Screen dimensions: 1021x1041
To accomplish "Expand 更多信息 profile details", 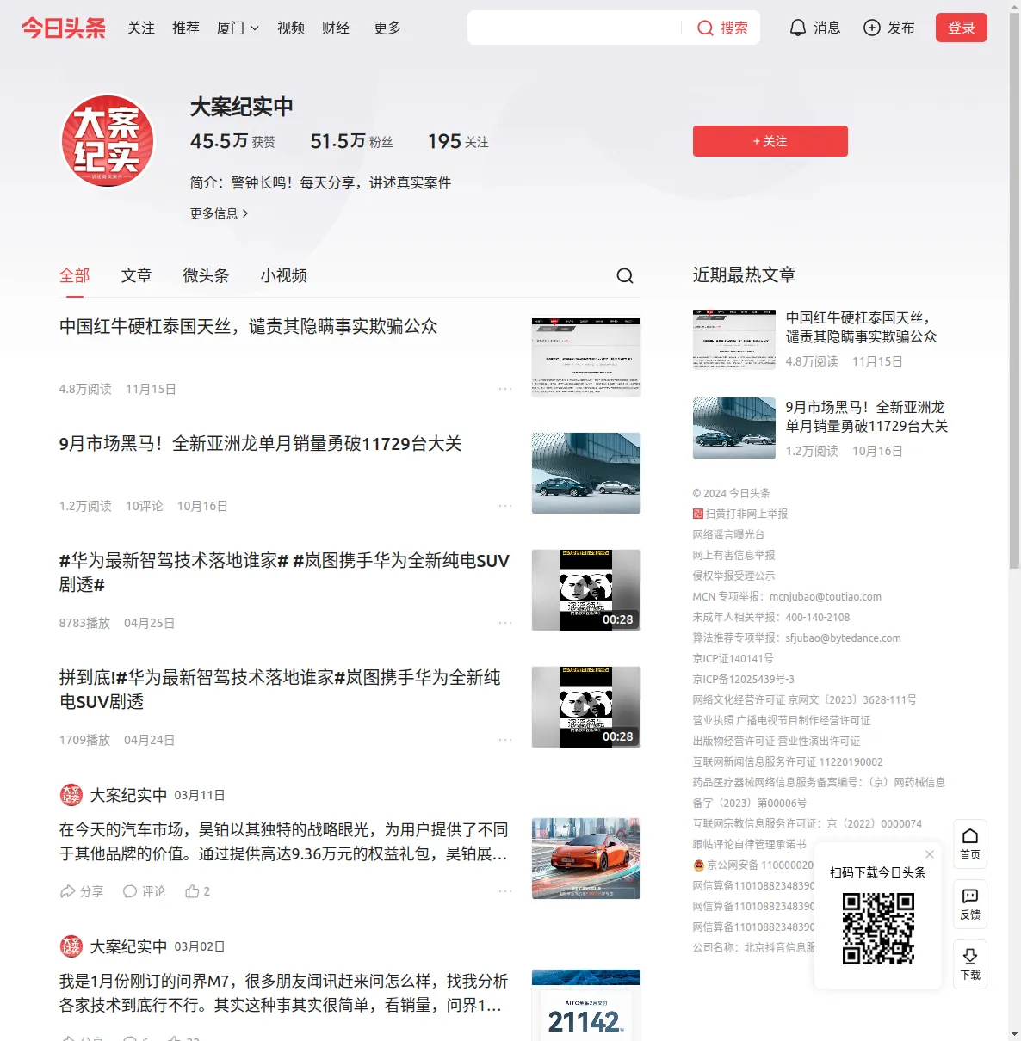I will 220,213.
